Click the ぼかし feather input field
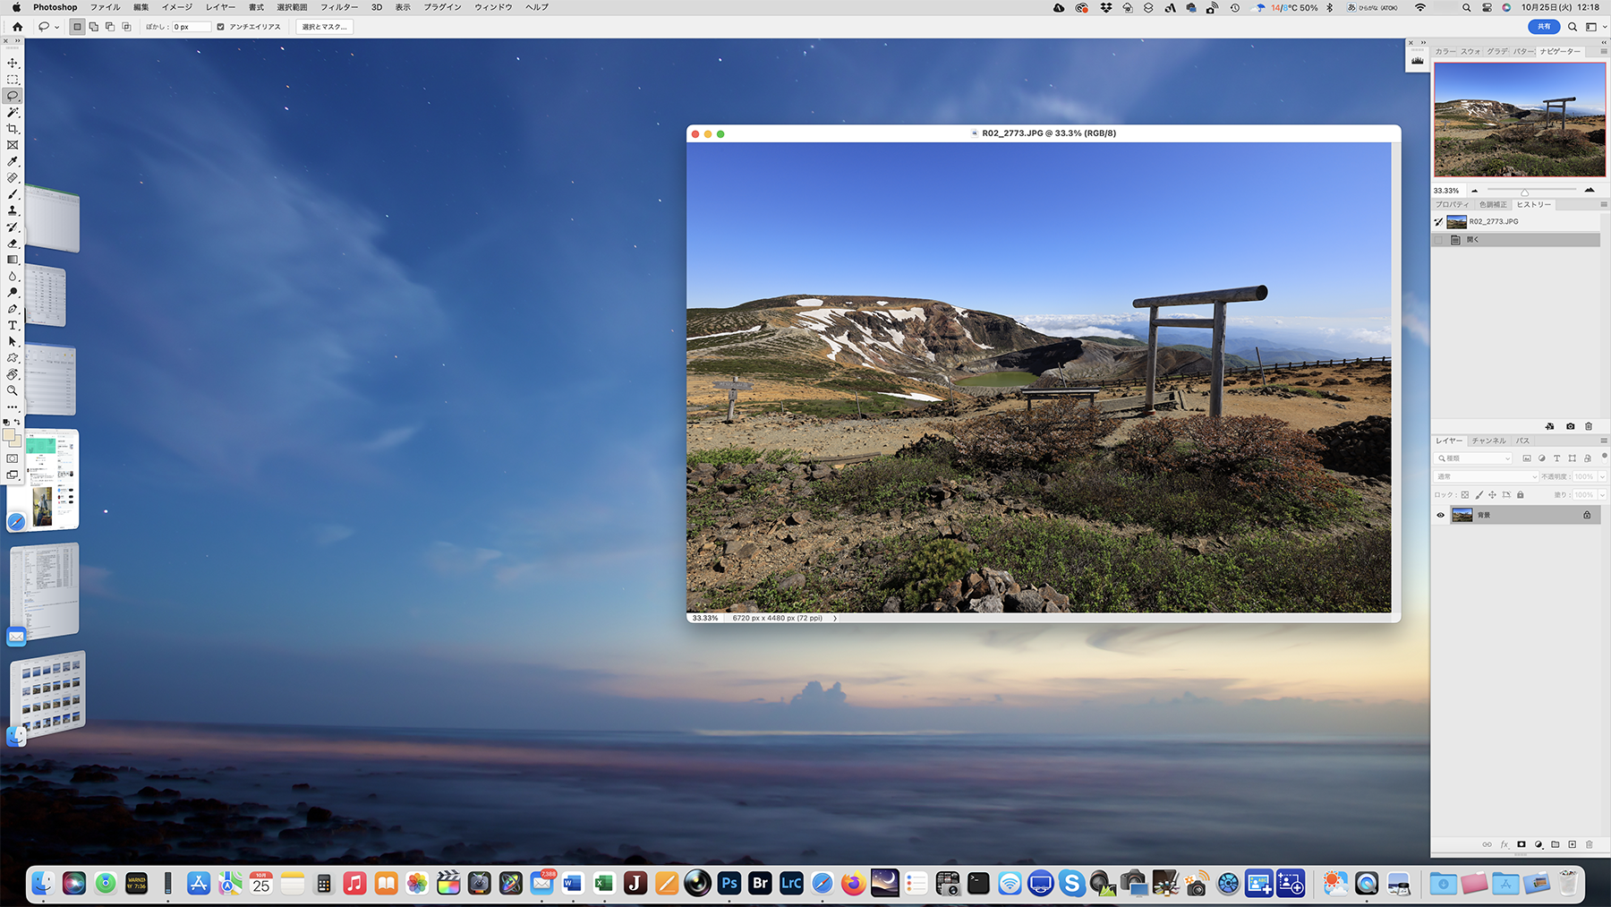The height and width of the screenshot is (907, 1611). click(x=191, y=27)
